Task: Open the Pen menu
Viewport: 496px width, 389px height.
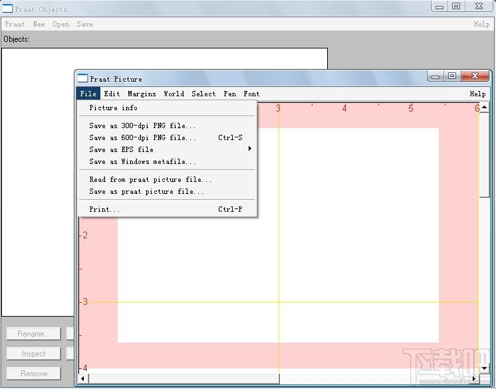Action: tap(229, 94)
